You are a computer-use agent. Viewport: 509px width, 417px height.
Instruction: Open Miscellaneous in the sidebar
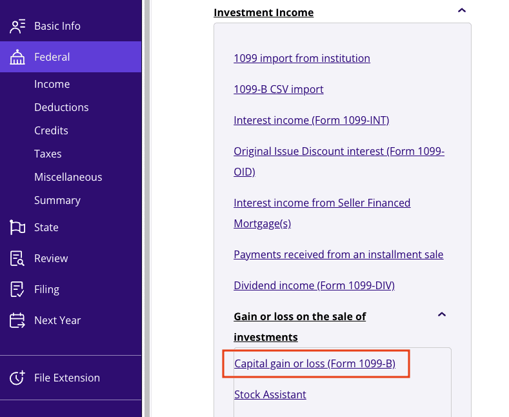[x=68, y=177]
